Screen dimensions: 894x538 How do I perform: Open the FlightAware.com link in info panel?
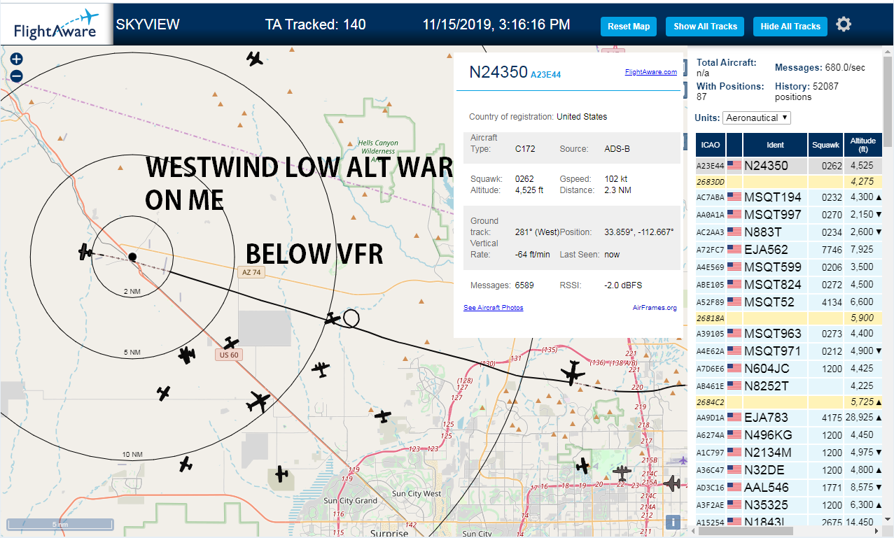[x=651, y=71]
